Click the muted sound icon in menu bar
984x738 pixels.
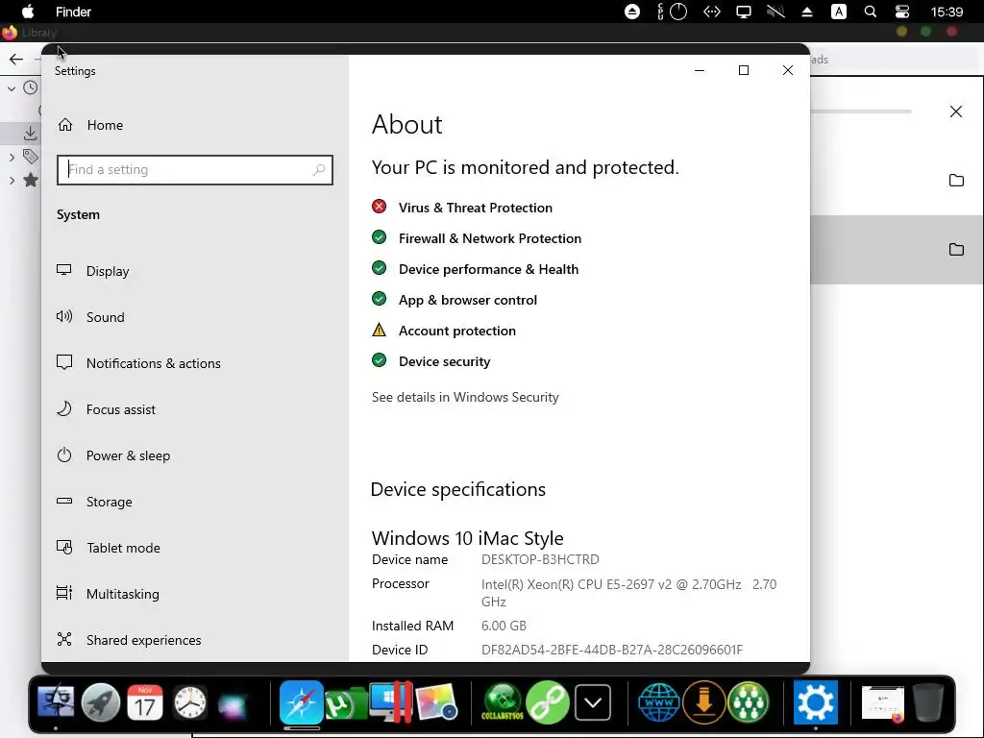pos(775,12)
